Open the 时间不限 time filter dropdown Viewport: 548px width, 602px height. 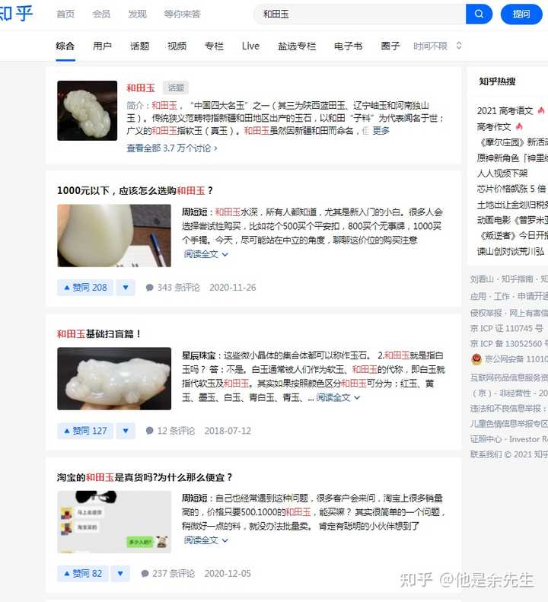tap(438, 46)
